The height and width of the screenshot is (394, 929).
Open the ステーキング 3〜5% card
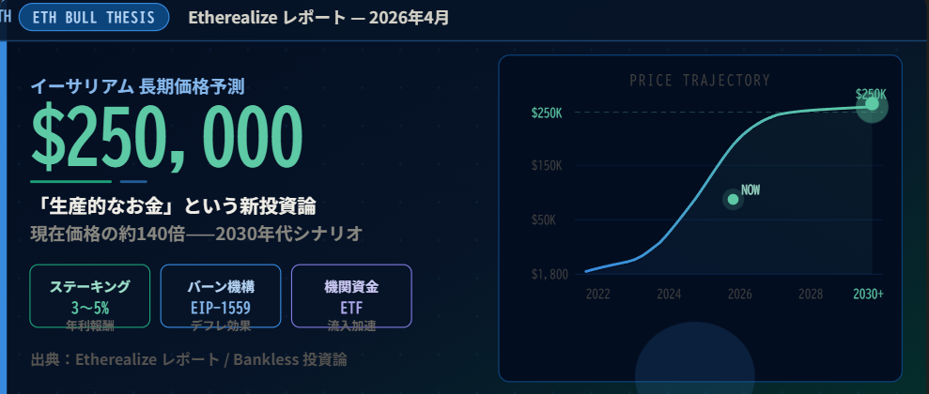coord(90,295)
